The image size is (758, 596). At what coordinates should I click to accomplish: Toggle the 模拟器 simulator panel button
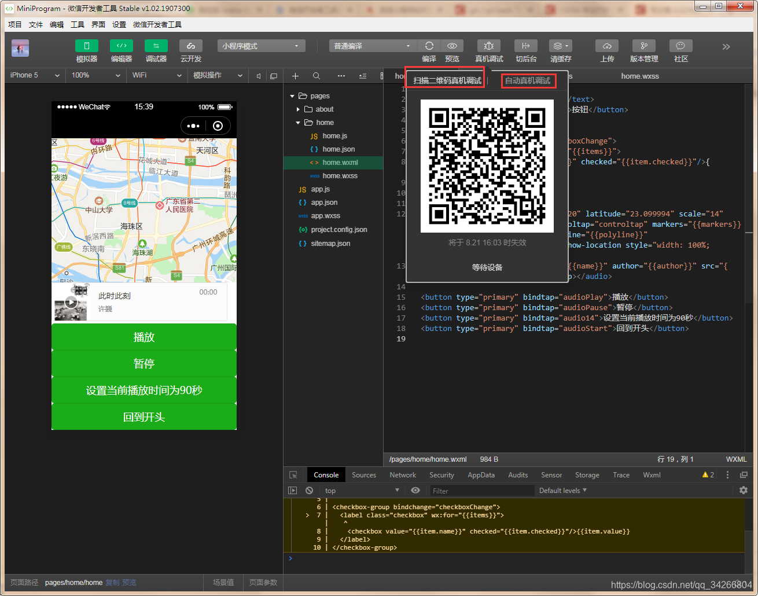coord(87,46)
